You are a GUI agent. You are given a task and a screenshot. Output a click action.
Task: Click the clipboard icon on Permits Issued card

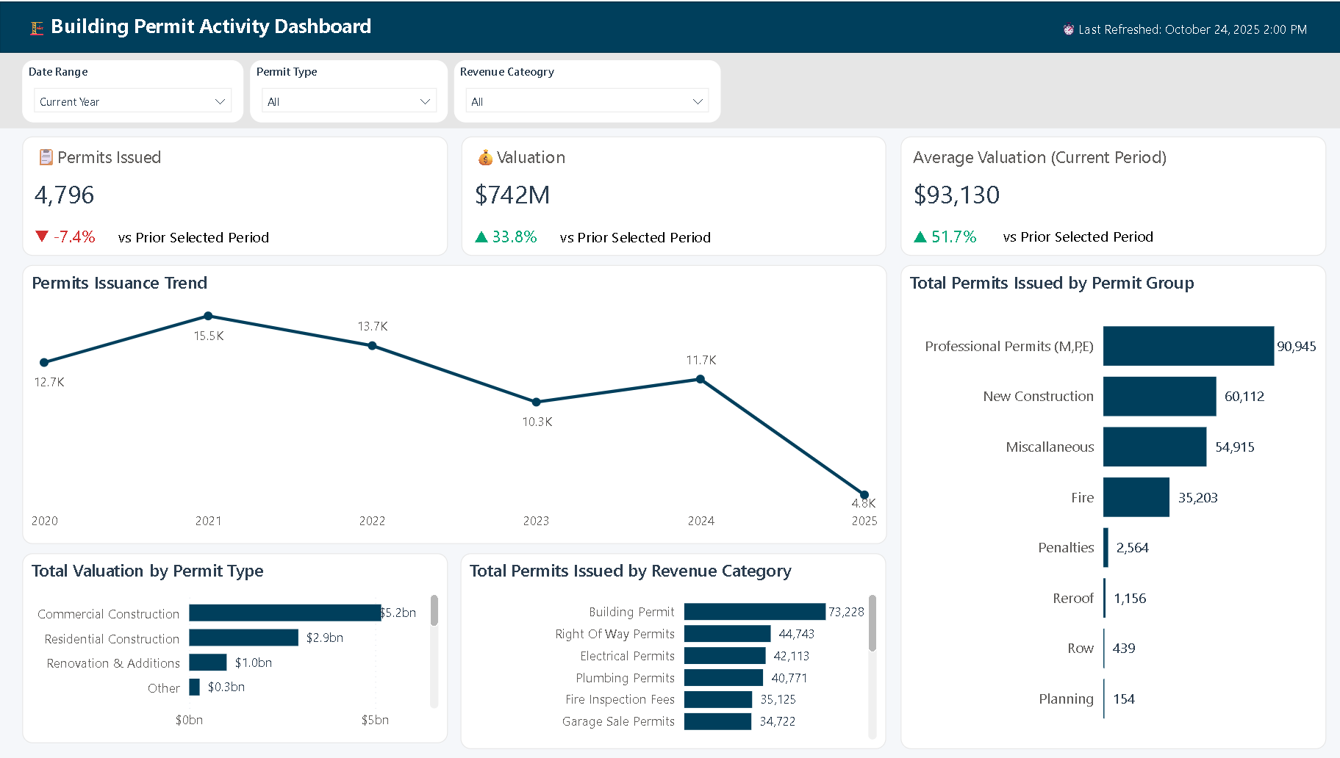pyautogui.click(x=46, y=157)
